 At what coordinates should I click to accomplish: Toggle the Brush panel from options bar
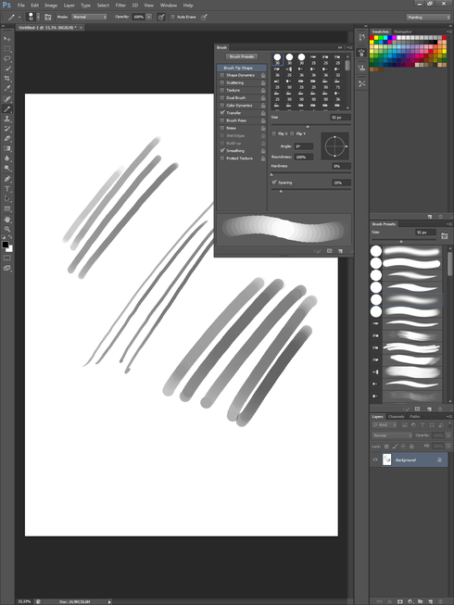pos(48,17)
